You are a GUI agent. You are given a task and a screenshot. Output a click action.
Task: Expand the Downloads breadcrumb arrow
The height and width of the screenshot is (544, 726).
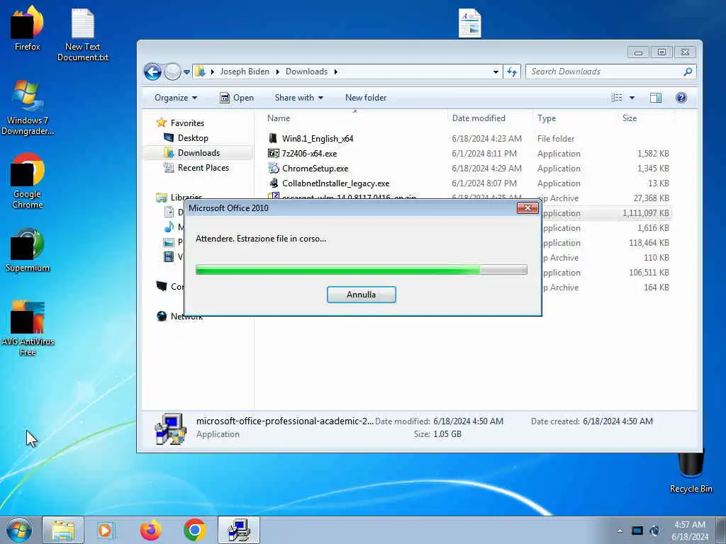coord(335,72)
